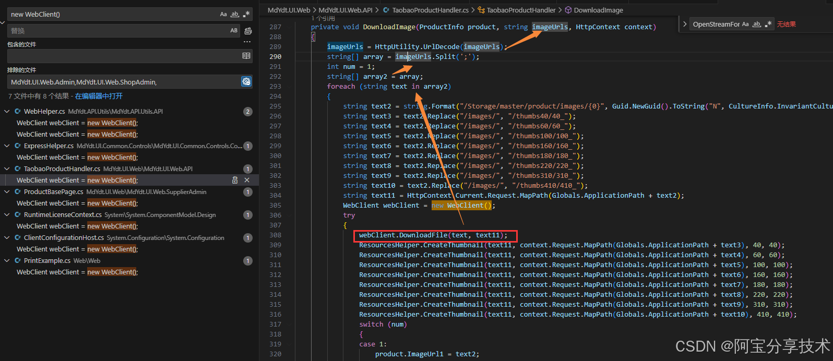Select the WebClient match under ProductBasePage.cs
833x361 pixels.
point(128,203)
